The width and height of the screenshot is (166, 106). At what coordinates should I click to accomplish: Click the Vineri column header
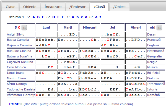(x=136, y=27)
